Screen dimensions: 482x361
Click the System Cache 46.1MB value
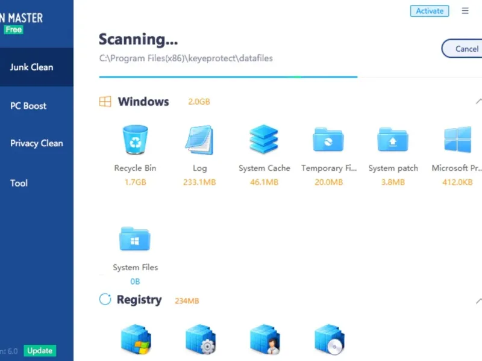[x=264, y=182]
